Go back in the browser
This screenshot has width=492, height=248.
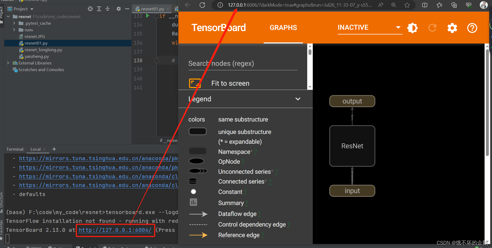(188, 5)
